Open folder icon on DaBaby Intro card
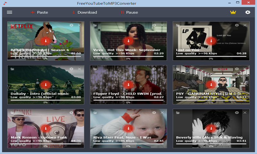 (12, 69)
